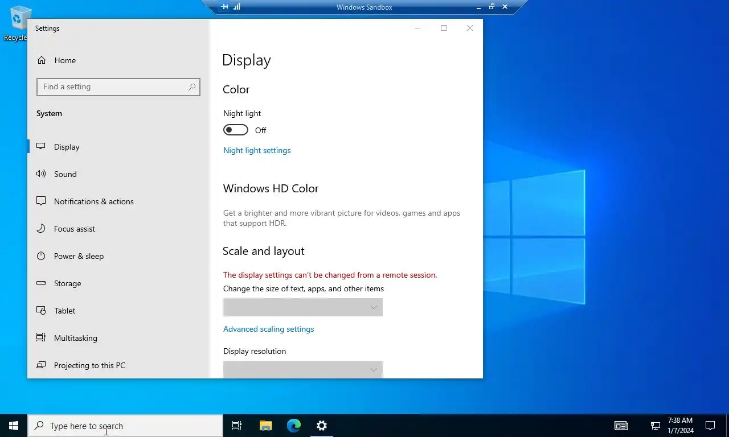Screen dimensions: 729x437
Task: Select the Tablet icon in sidebar
Action: pos(41,310)
